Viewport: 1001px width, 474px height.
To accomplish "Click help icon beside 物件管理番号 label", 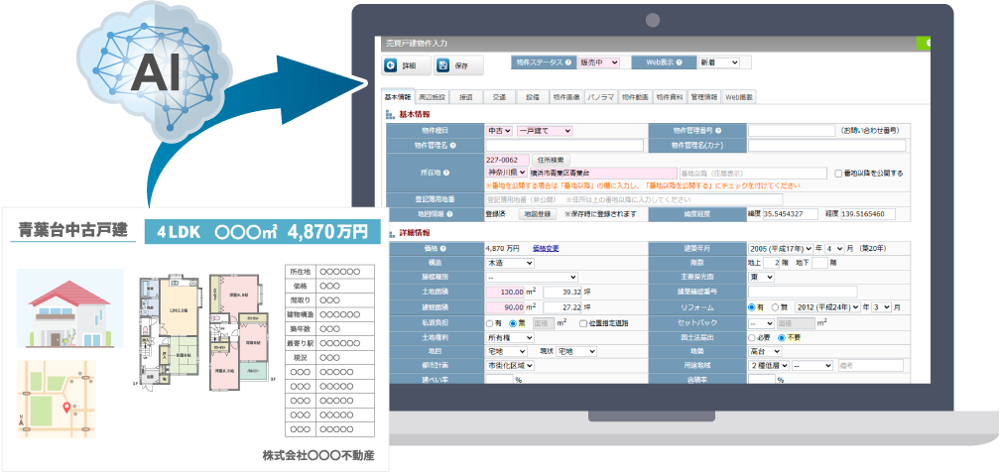I will [717, 130].
